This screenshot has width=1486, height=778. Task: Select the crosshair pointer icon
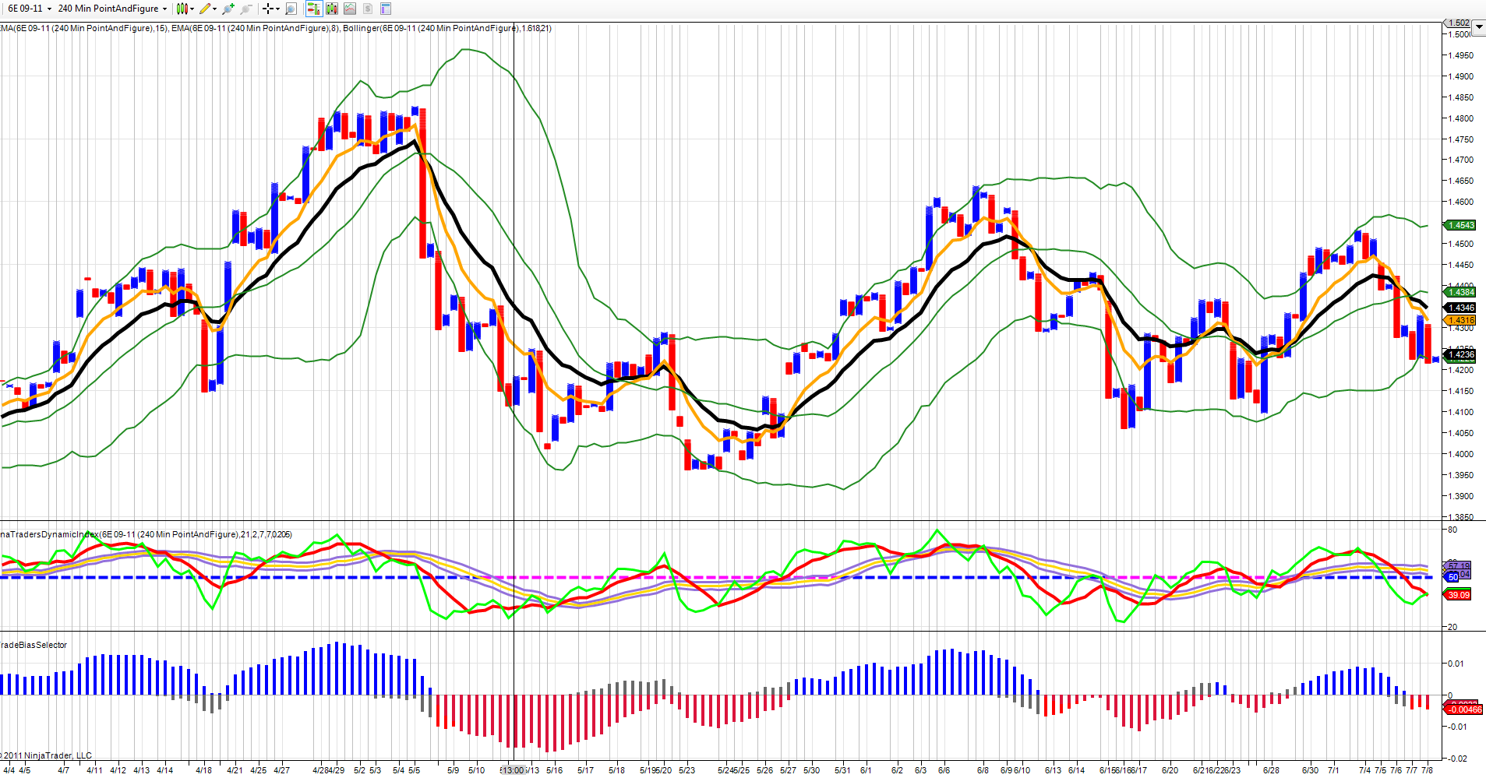268,9
